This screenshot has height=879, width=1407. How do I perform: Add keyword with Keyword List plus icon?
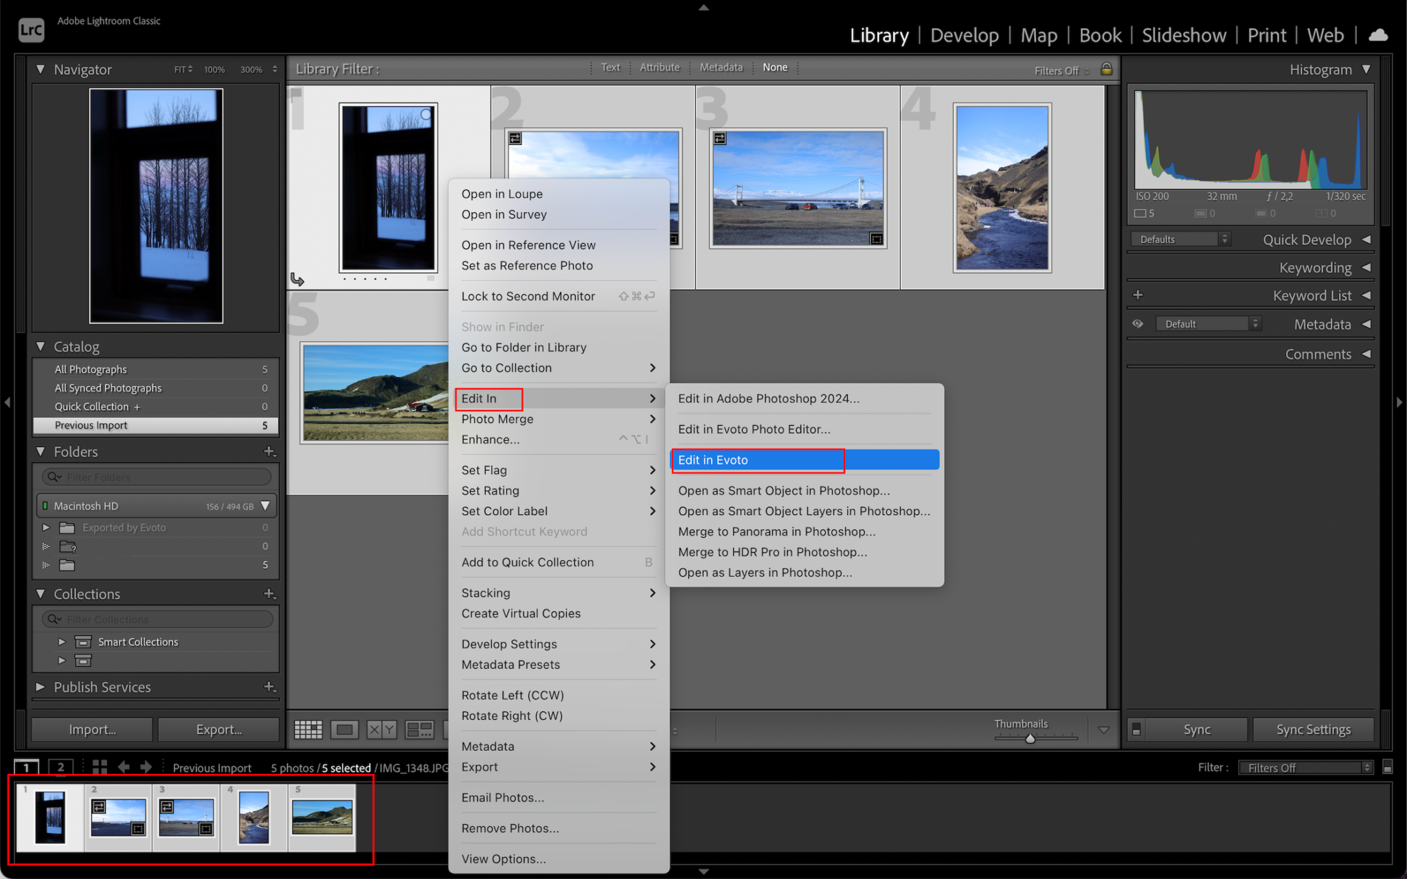coord(1138,295)
